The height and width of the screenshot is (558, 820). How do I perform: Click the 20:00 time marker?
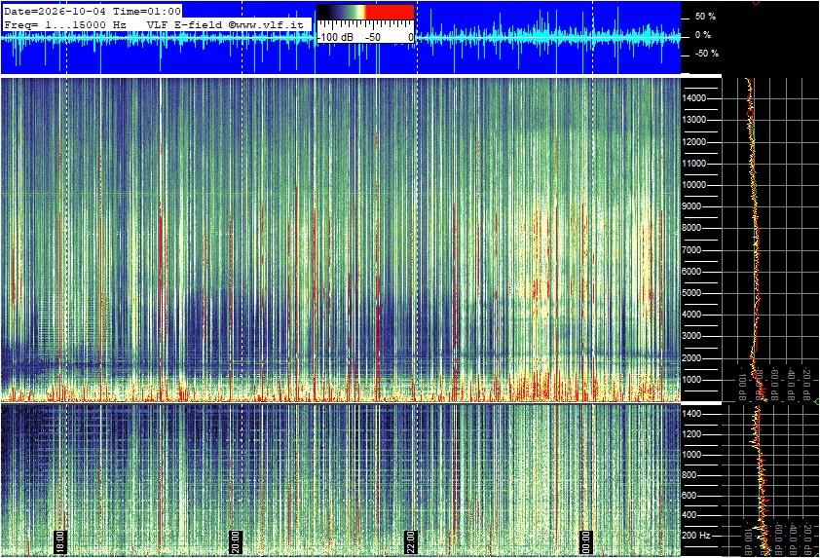236,541
